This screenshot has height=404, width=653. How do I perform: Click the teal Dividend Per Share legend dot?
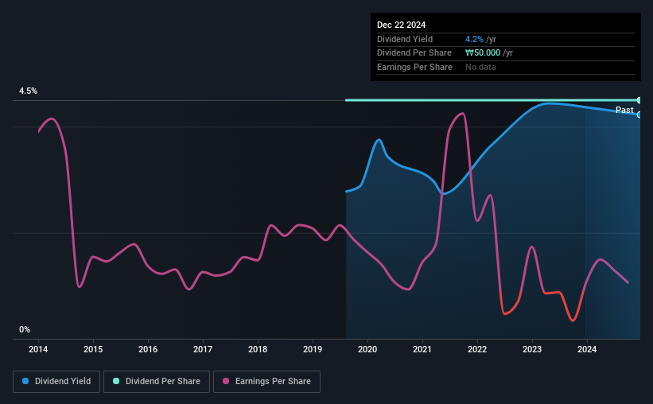[116, 381]
